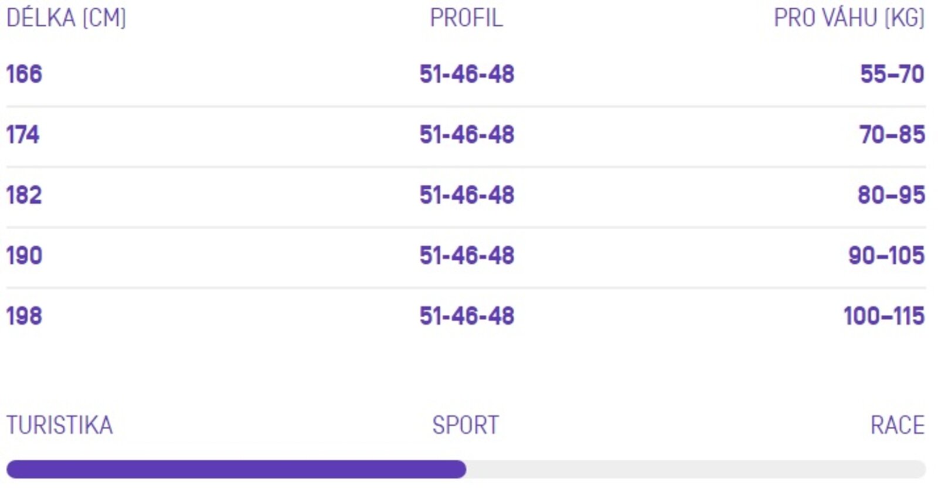Click the SPORT label
The height and width of the screenshot is (489, 938).
[465, 425]
